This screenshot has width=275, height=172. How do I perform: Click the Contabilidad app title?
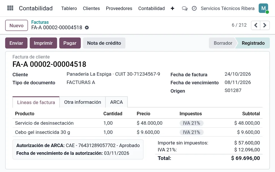tap(36, 8)
